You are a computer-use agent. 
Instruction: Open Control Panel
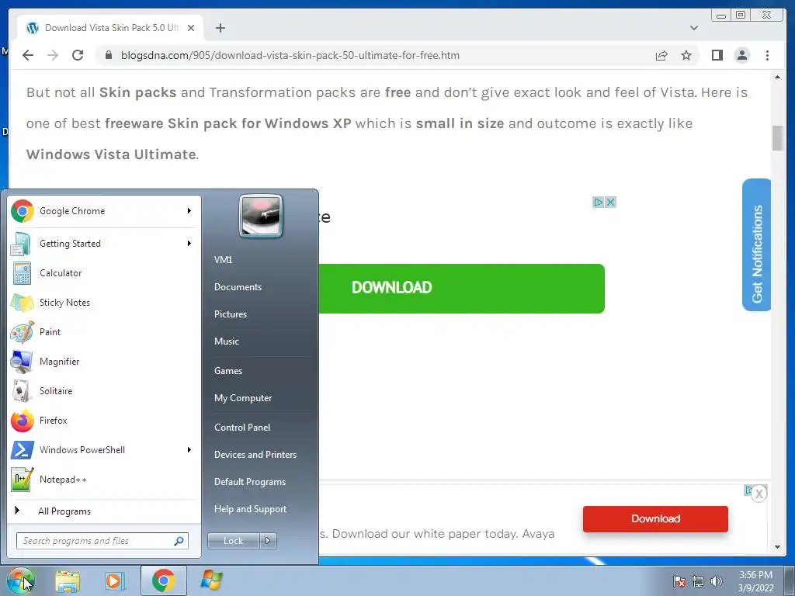click(x=242, y=428)
